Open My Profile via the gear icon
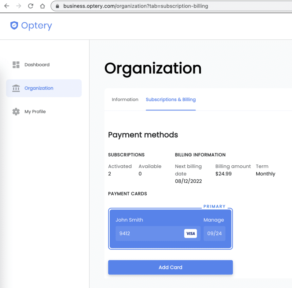292x288 pixels. [x=16, y=111]
